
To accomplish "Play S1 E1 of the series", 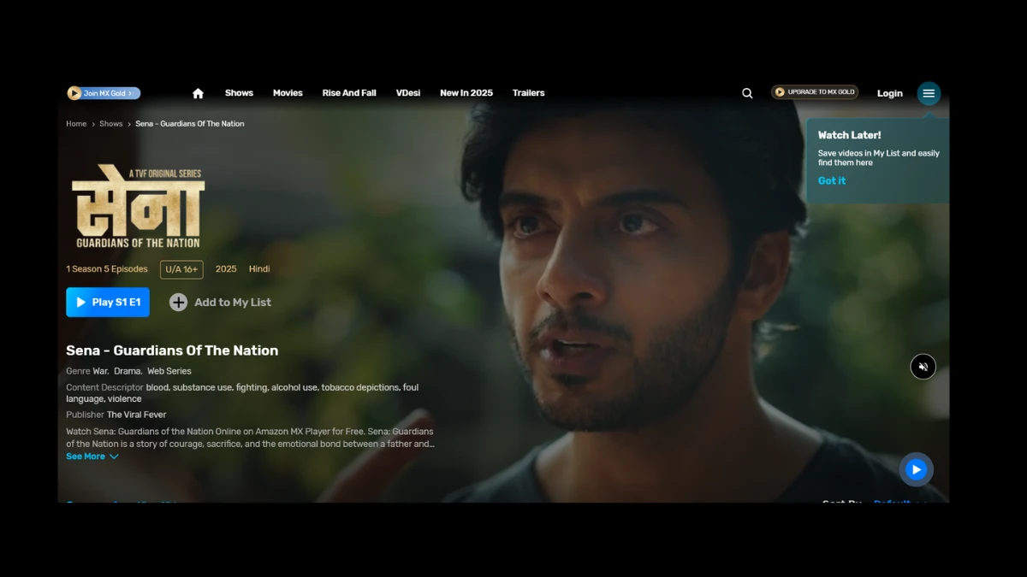I will [108, 303].
